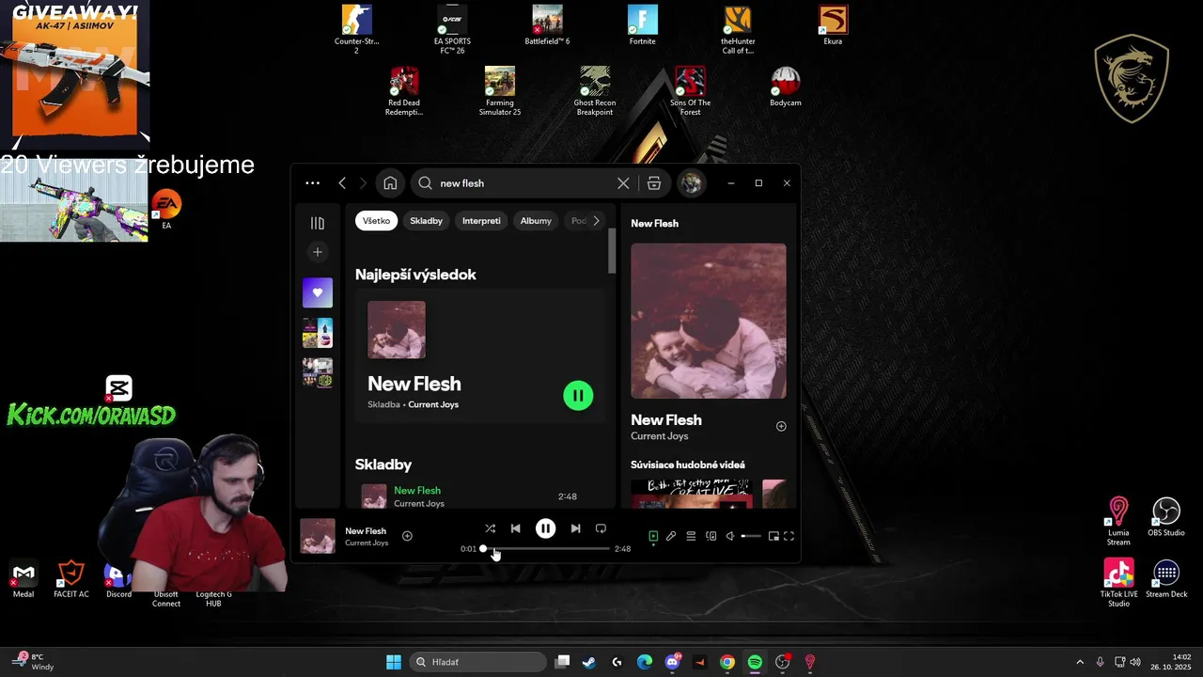Pause with the green top-result button
Image resolution: width=1203 pixels, height=677 pixels.
click(578, 396)
